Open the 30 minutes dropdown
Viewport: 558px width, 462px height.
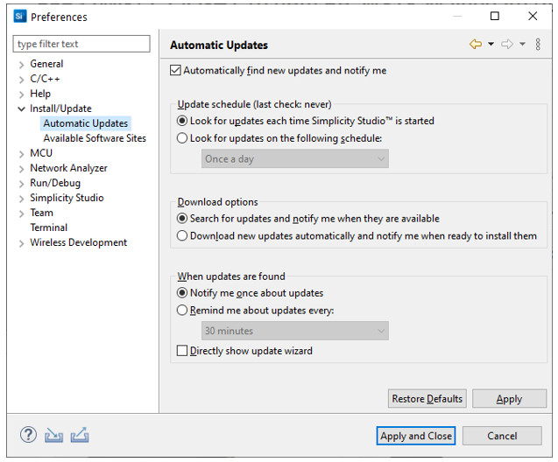click(294, 331)
